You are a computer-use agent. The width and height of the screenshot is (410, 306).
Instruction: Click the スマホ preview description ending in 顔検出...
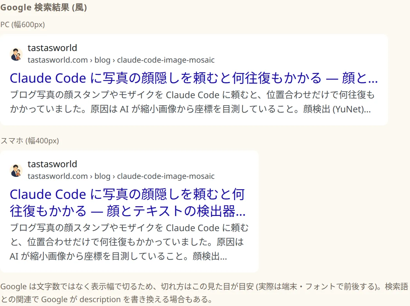pos(129,242)
